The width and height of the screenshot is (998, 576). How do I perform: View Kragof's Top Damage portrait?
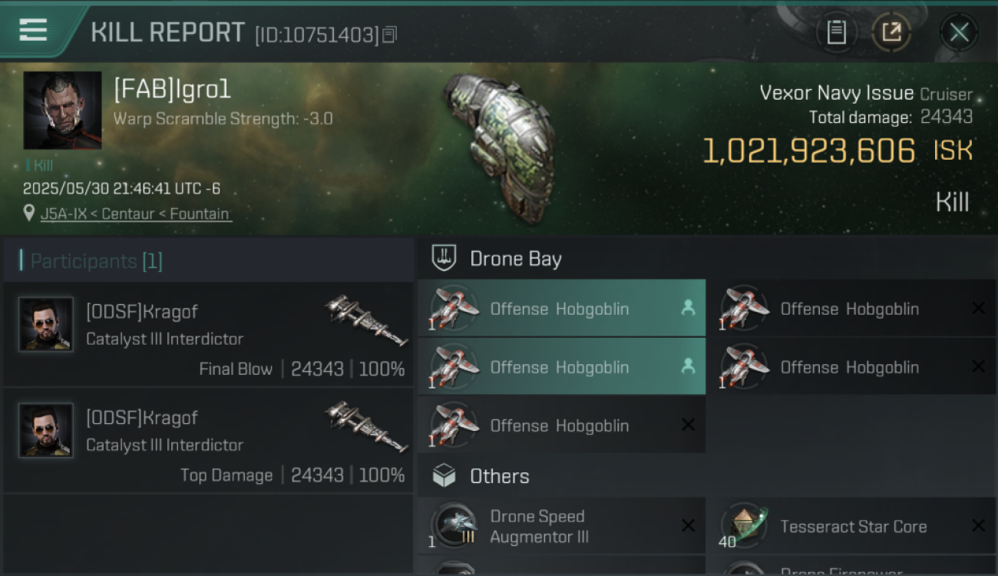coord(46,430)
